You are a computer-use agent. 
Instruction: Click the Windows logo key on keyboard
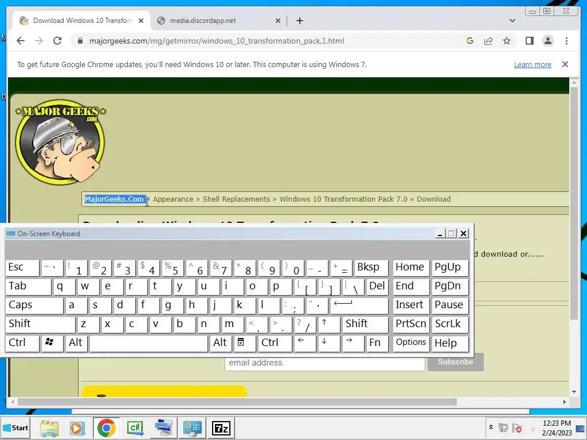52,344
